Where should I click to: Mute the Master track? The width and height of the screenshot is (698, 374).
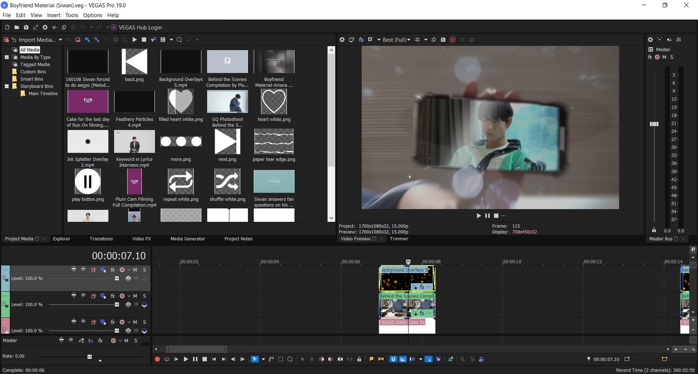coord(126,341)
